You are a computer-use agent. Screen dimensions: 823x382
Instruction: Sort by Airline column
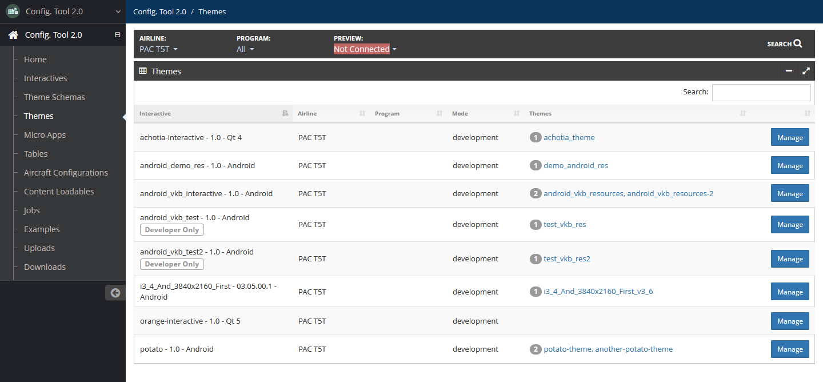331,113
